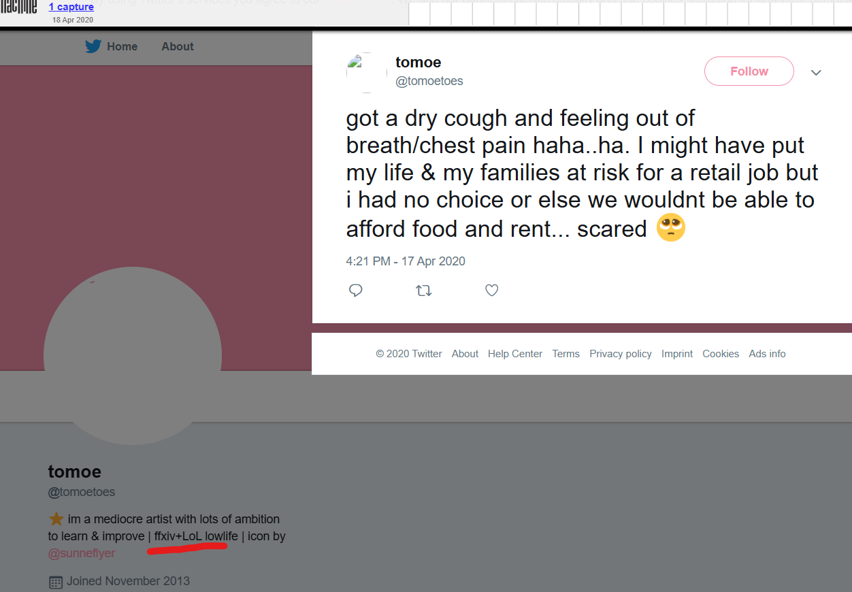
Task: Click the Wayback Machine logo
Action: (18, 7)
